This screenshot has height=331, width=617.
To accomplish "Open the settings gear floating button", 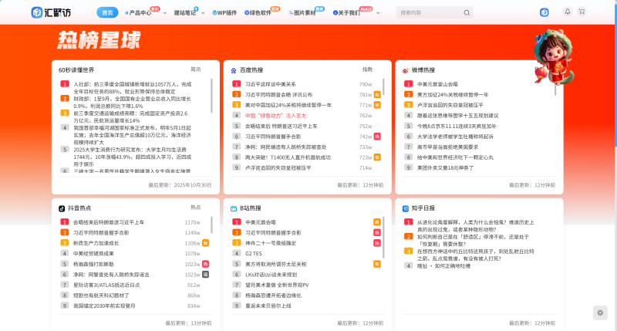I will point(600,313).
